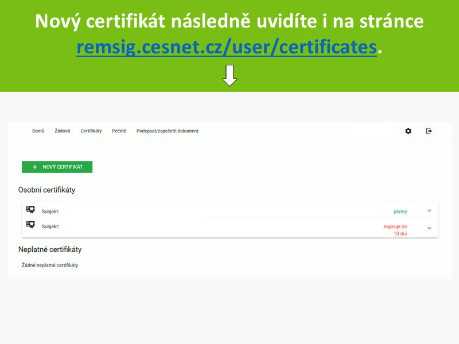Click plus icon in Nový certifikát button
The height and width of the screenshot is (344, 459).
point(35,167)
